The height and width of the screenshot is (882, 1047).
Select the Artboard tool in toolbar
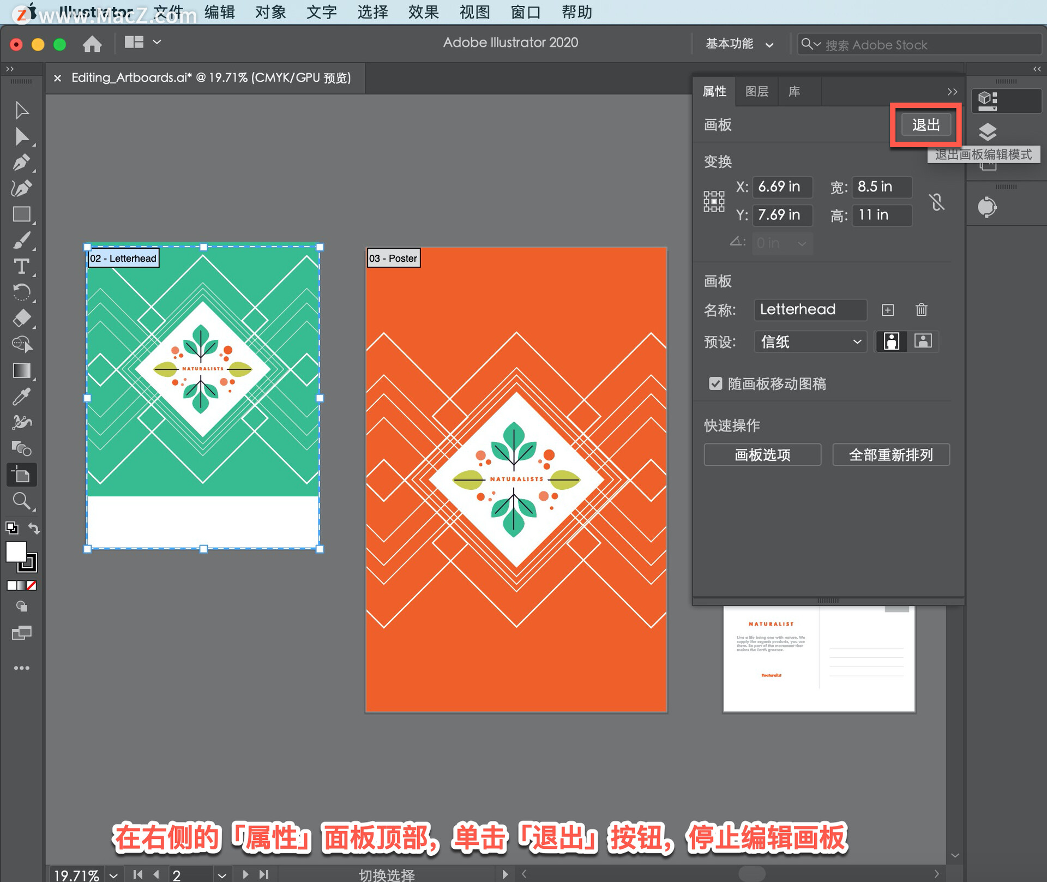(x=21, y=475)
